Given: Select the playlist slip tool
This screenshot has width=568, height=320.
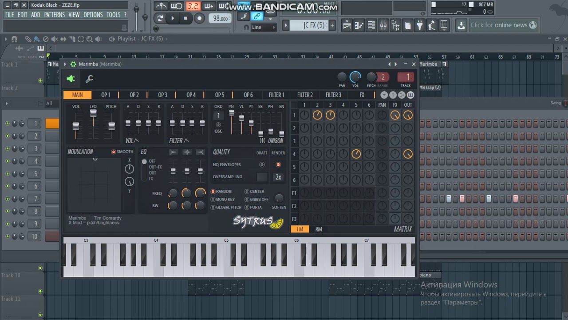Looking at the screenshot, I should [x=63, y=39].
